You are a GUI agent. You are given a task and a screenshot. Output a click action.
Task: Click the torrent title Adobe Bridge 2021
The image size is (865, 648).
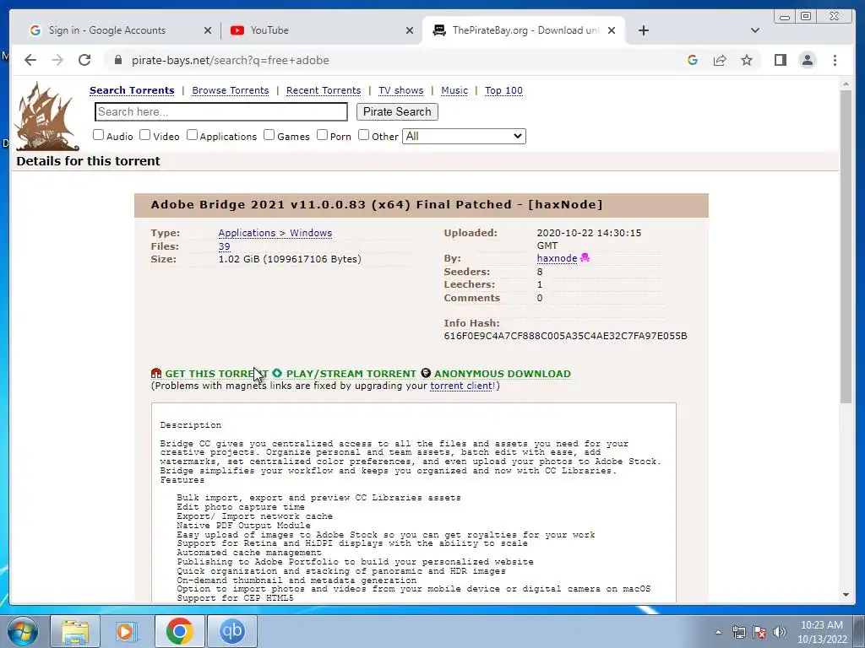tap(377, 204)
